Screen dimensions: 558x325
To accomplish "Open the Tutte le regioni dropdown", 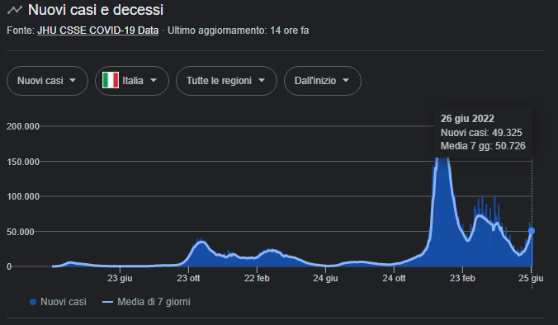I will click(226, 81).
